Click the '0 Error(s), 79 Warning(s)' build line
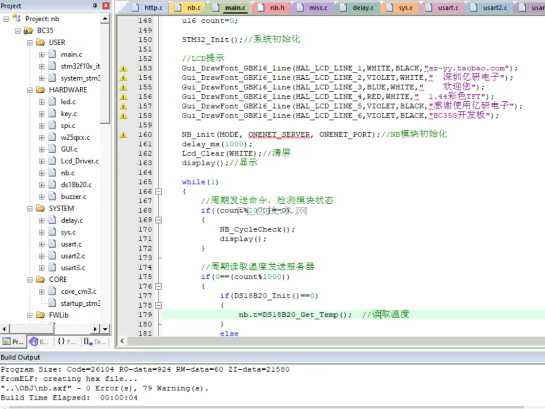 point(104,388)
